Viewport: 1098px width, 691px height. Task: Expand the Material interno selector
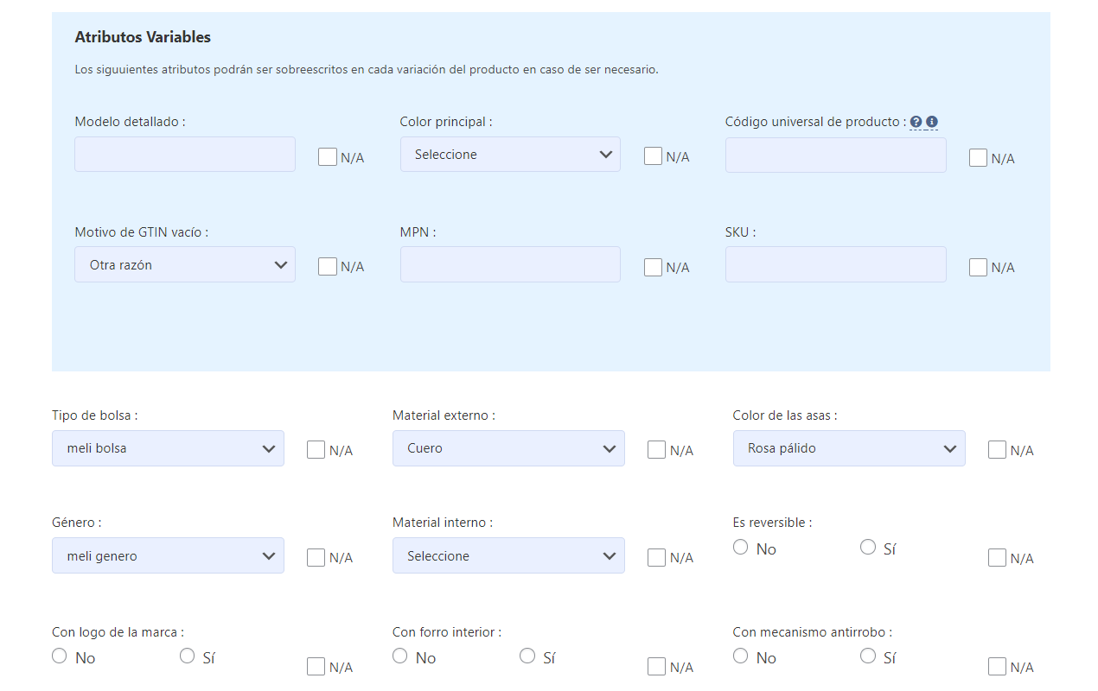[508, 556]
